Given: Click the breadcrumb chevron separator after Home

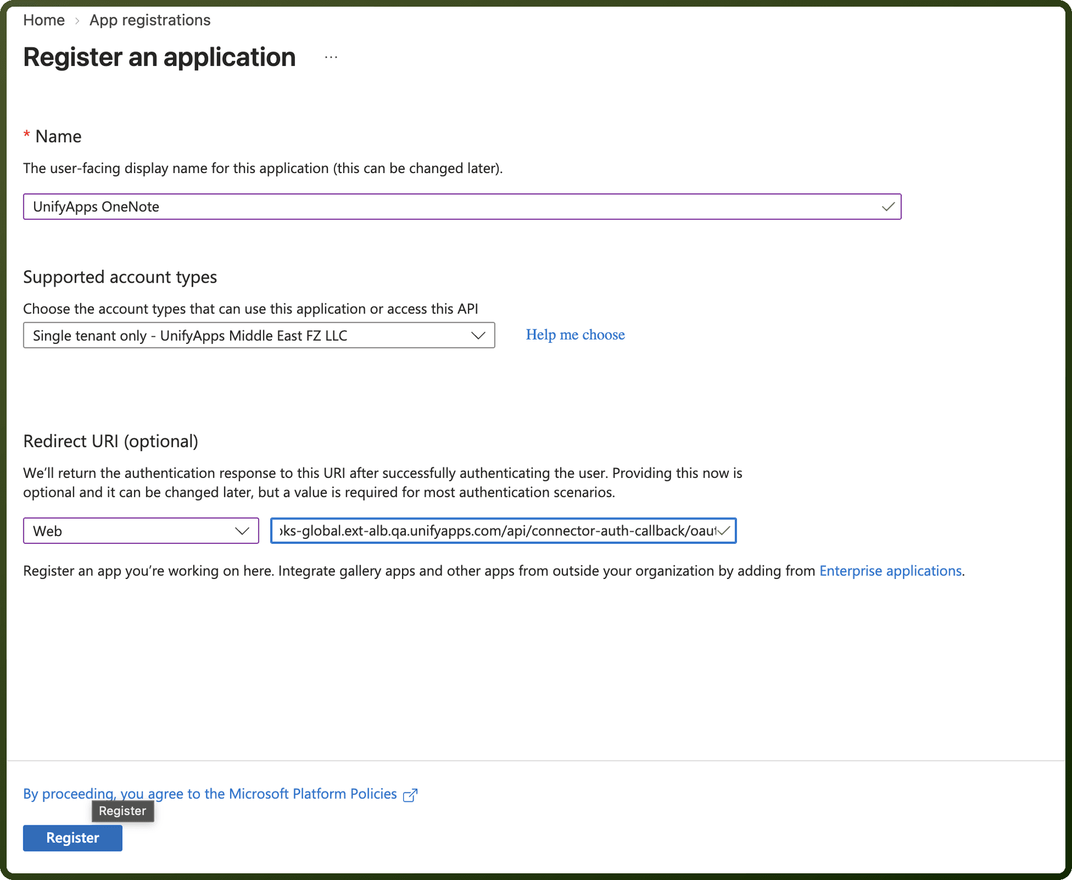Looking at the screenshot, I should 77,21.
